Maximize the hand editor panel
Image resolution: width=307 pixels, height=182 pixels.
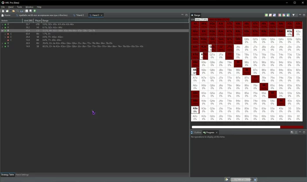tap(186, 15)
